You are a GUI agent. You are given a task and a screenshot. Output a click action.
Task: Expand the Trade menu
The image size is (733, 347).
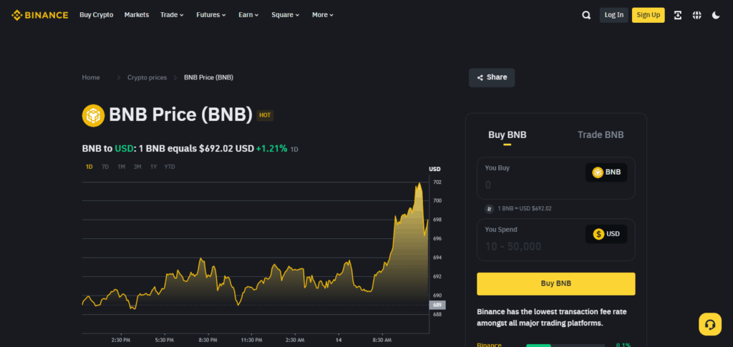[x=172, y=15]
